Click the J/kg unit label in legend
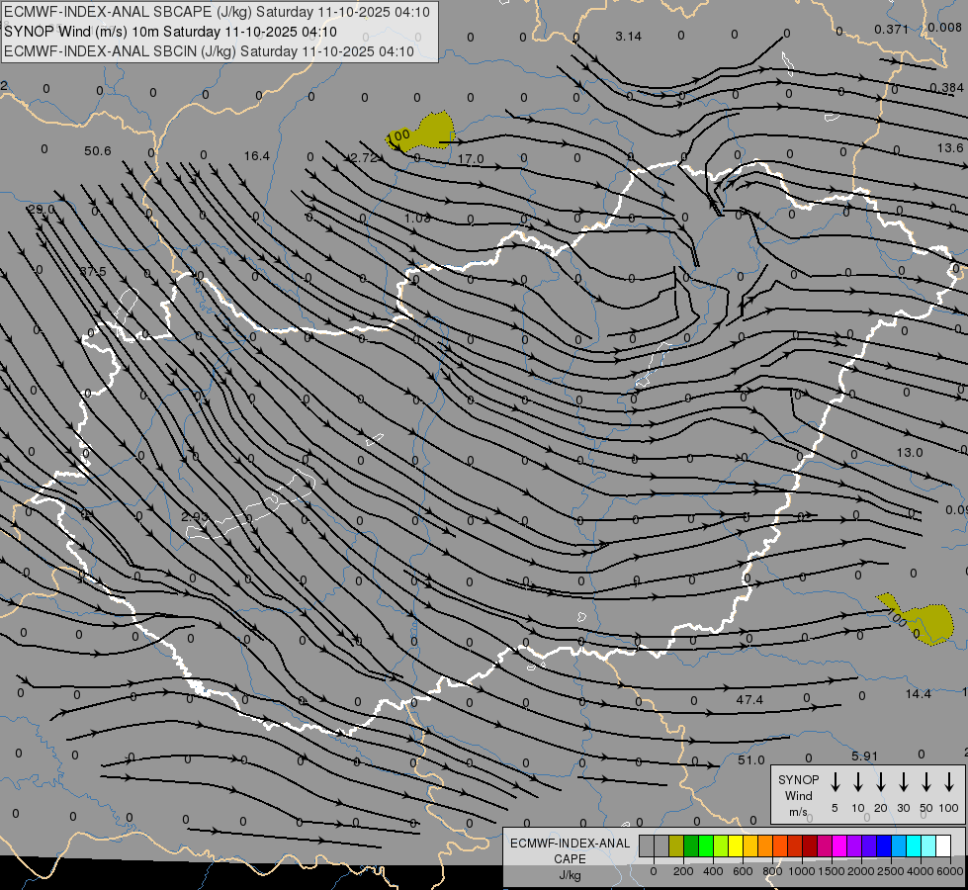 point(570,875)
